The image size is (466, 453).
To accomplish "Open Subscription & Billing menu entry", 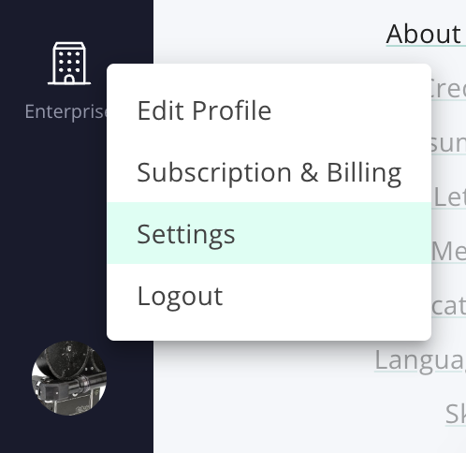I will [269, 172].
